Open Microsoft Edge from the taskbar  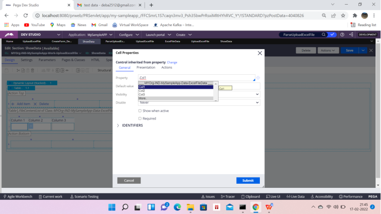click(177, 207)
